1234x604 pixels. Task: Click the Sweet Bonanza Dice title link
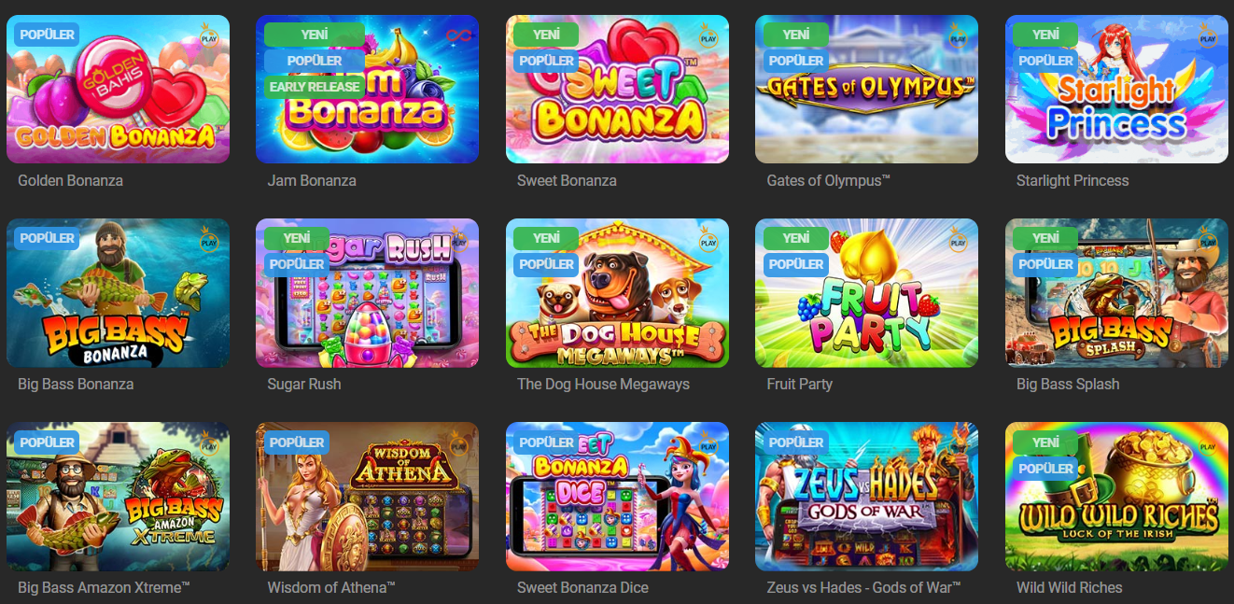tap(582, 587)
